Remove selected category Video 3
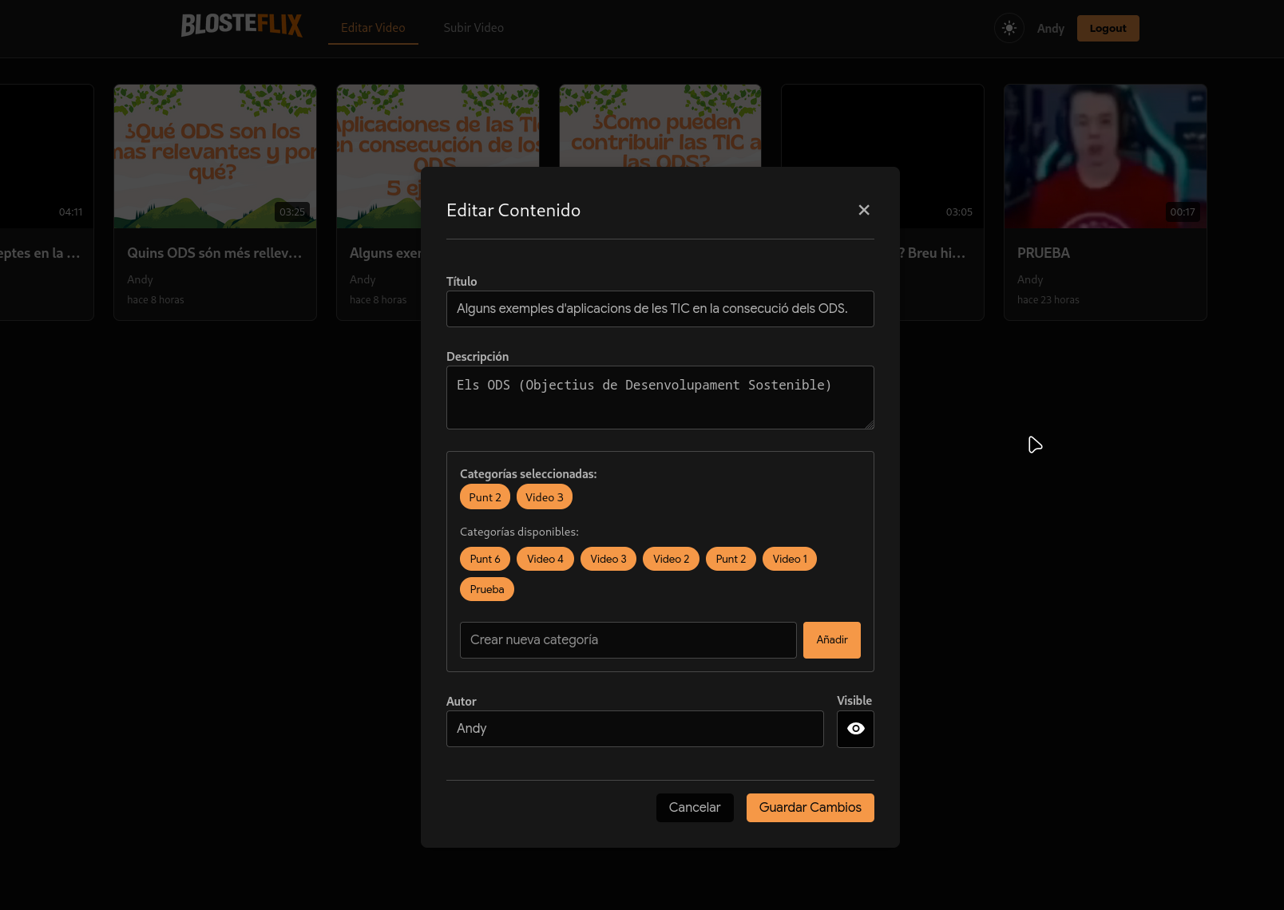This screenshot has height=910, width=1284. pyautogui.click(x=544, y=497)
